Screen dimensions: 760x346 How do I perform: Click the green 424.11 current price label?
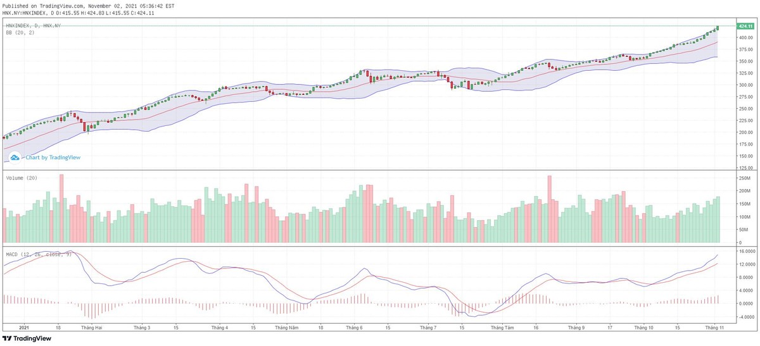pos(744,26)
